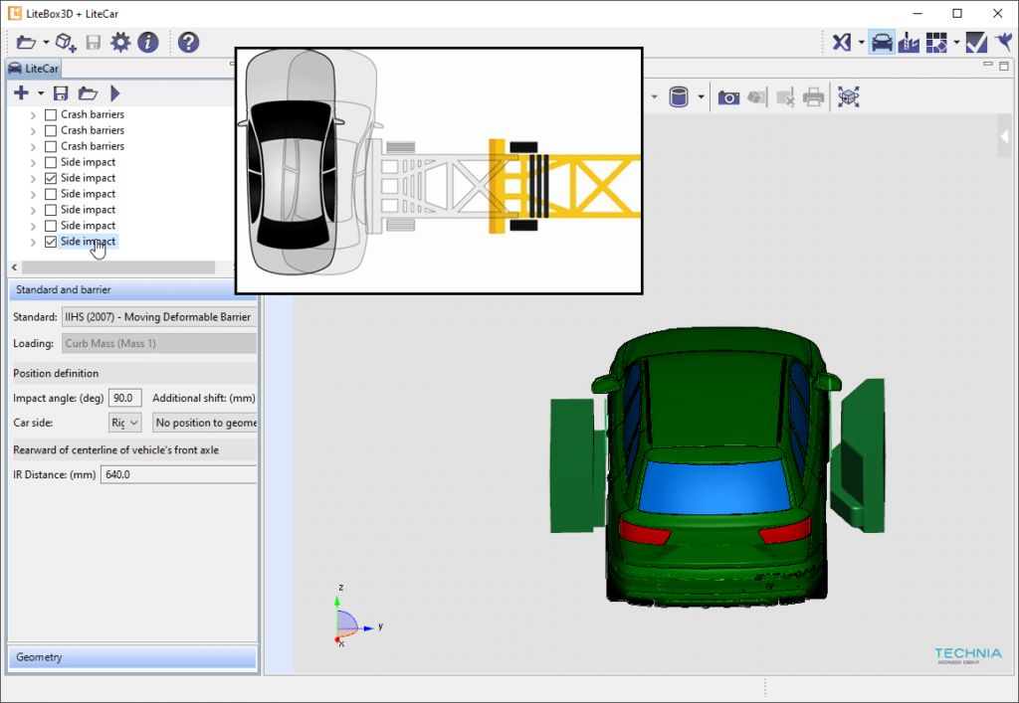Click the hummingbird icon in top toolbar
This screenshot has height=703, width=1019.
[1005, 43]
